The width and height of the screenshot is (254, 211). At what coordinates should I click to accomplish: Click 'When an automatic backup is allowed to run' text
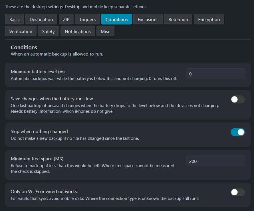click(57, 54)
